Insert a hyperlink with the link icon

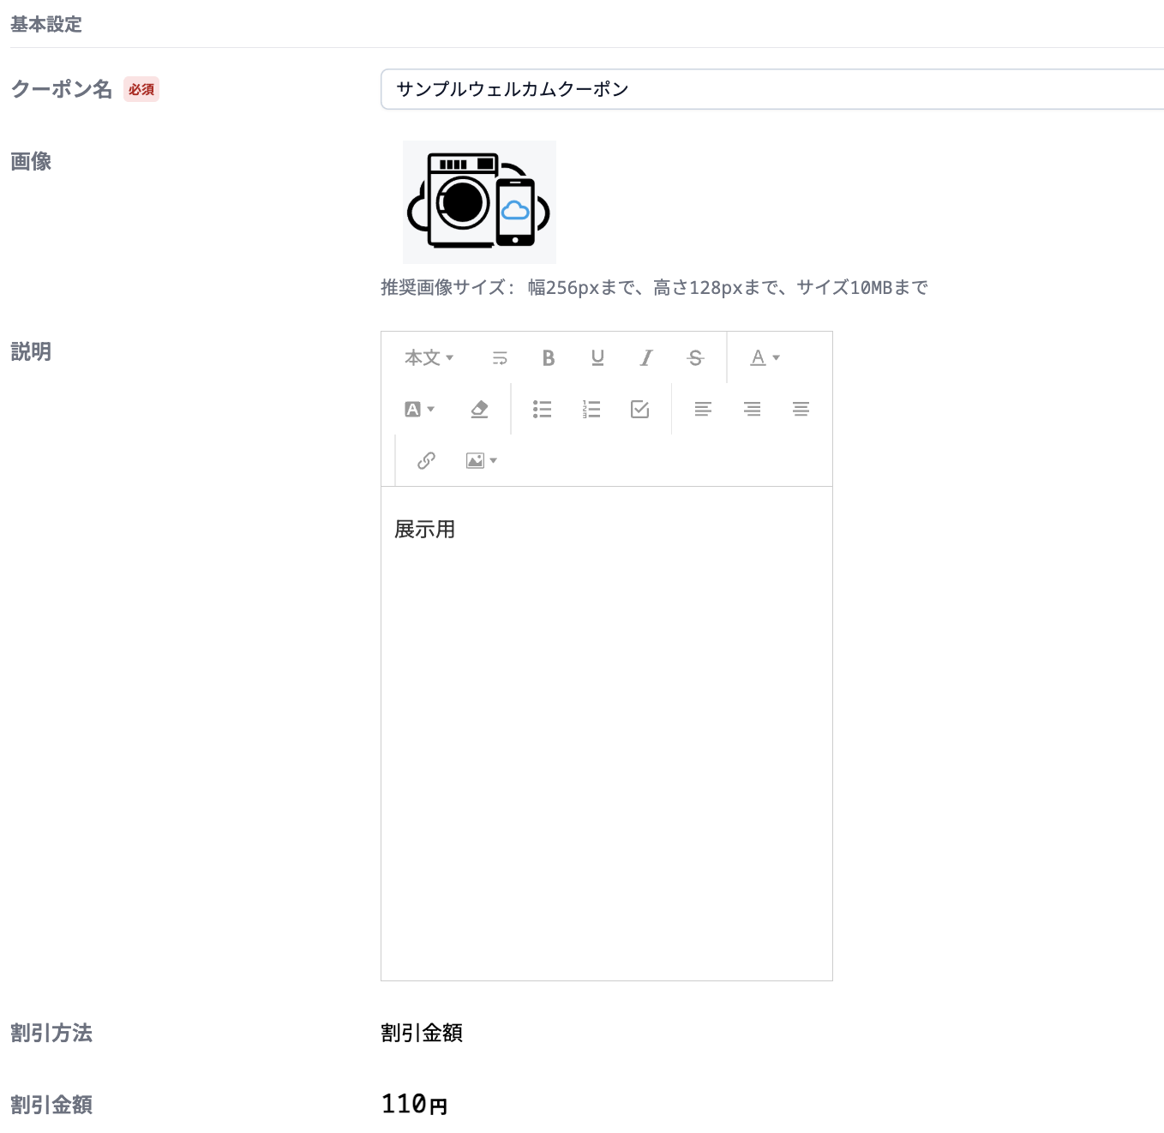[x=426, y=461]
